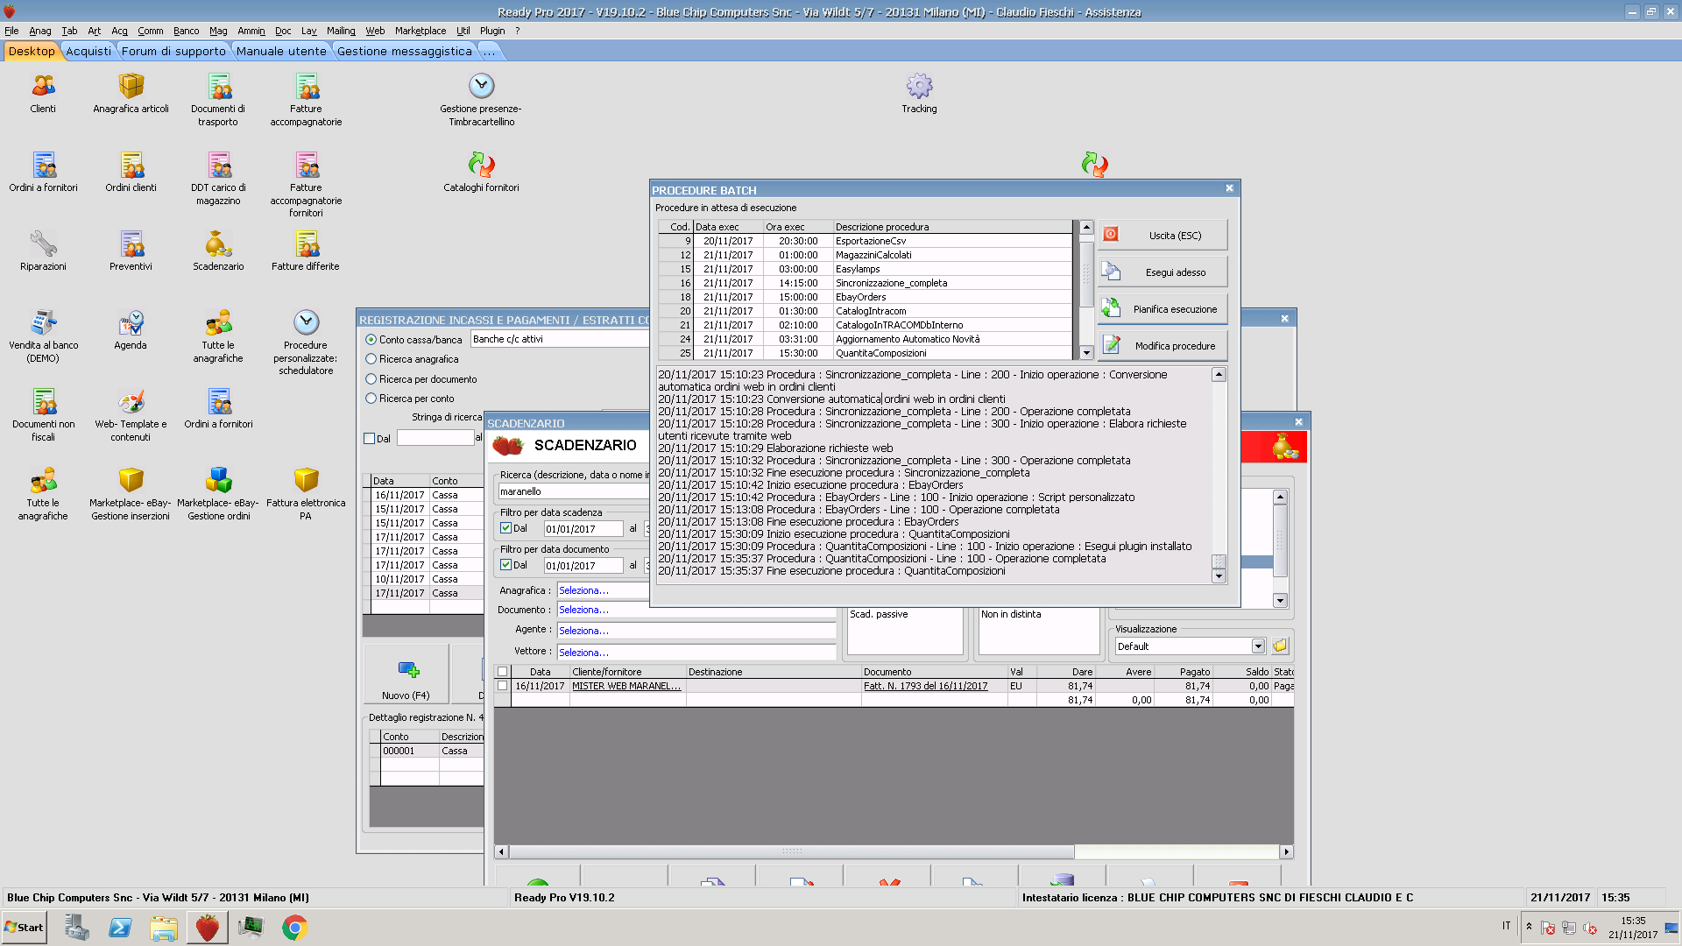Image resolution: width=1682 pixels, height=946 pixels.
Task: Open Scadenzario desktop icon
Action: coord(218,244)
